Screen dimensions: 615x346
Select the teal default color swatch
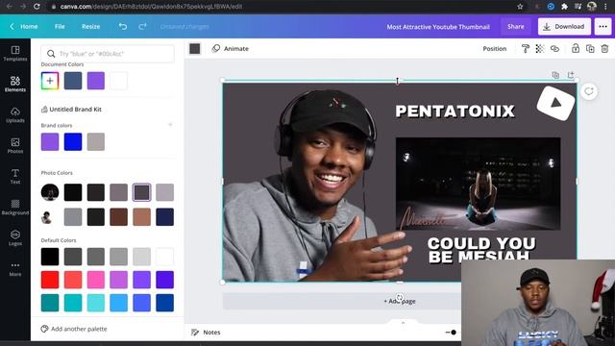pyautogui.click(x=50, y=303)
